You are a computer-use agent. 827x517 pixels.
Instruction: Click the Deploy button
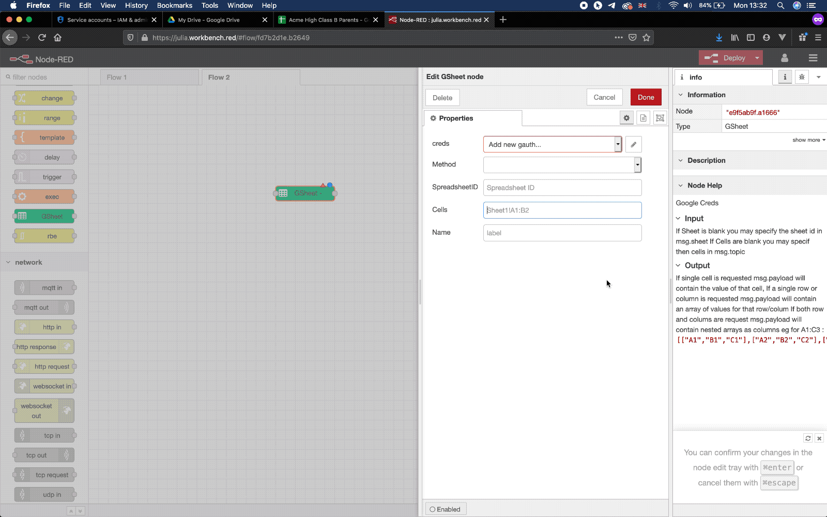click(725, 58)
